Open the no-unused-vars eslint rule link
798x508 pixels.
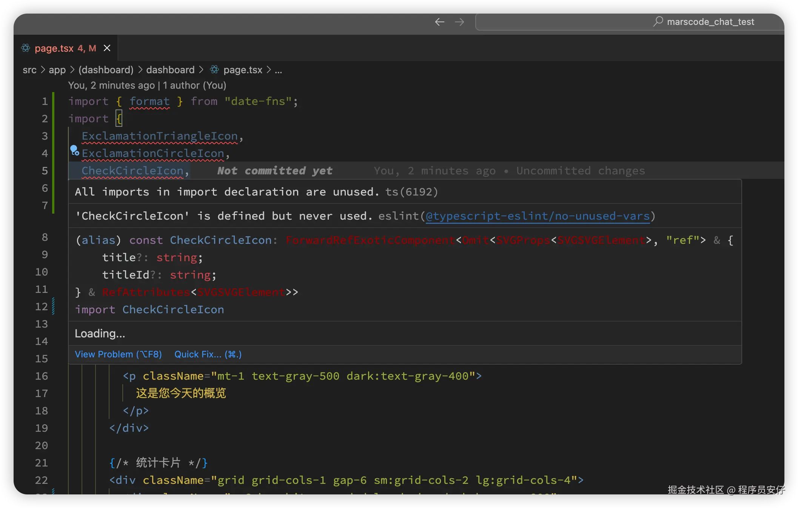[x=537, y=216]
